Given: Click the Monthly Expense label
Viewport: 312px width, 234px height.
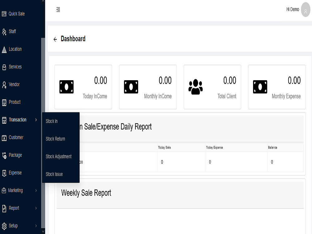Looking at the screenshot, I should [x=286, y=96].
